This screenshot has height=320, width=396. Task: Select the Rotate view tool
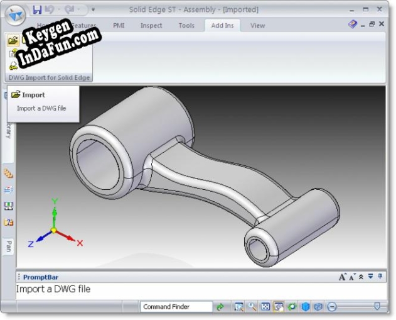click(292, 307)
